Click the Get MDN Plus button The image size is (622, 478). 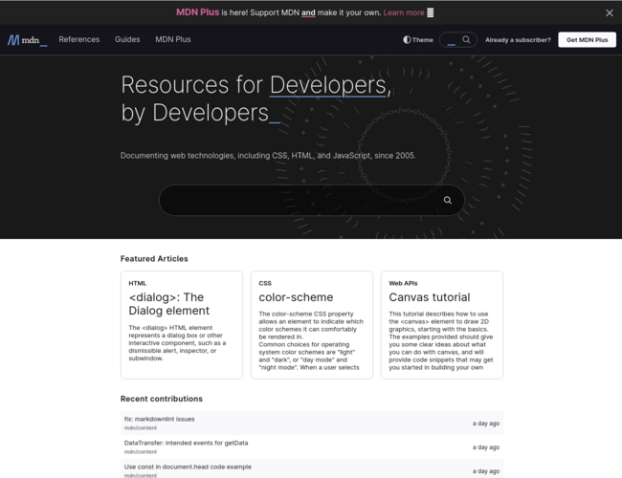pyautogui.click(x=588, y=39)
